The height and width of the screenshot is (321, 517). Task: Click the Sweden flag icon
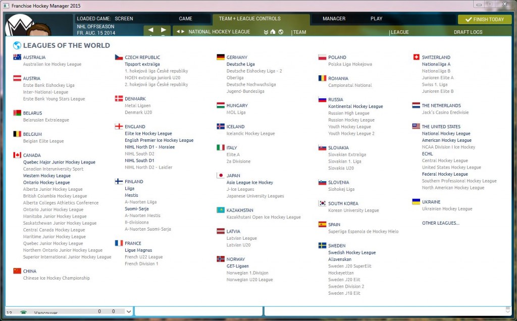322,245
